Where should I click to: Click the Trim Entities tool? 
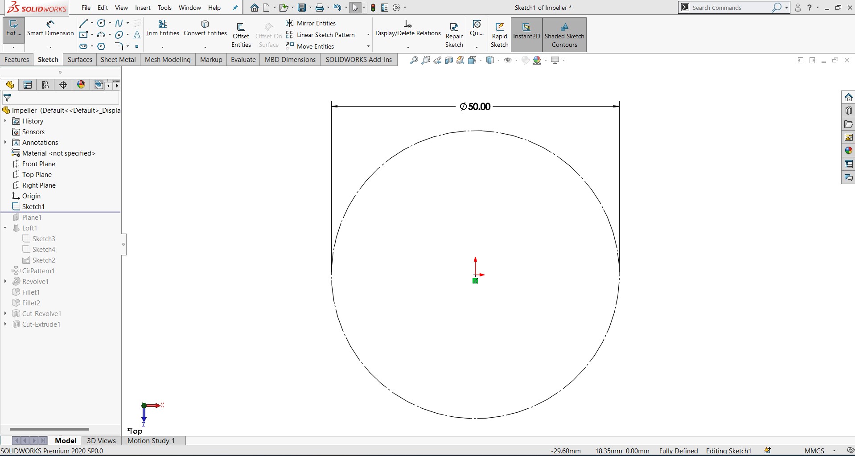coord(163,29)
